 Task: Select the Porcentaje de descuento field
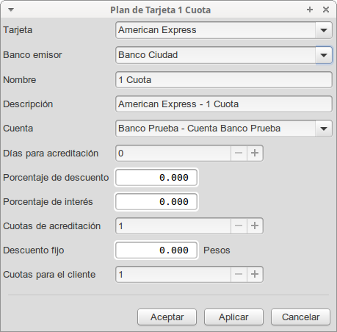coord(156,178)
